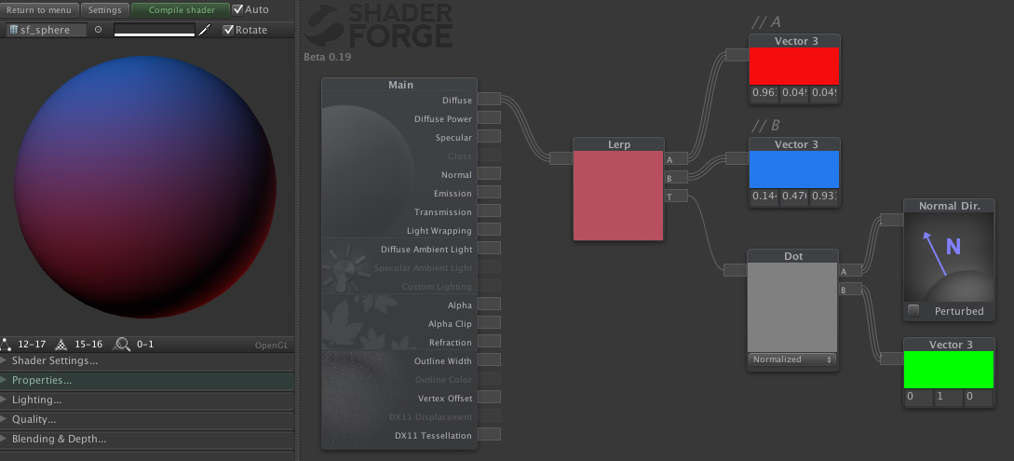Viewport: 1014px width, 461px height.
Task: Click the Return to menu button
Action: (39, 9)
